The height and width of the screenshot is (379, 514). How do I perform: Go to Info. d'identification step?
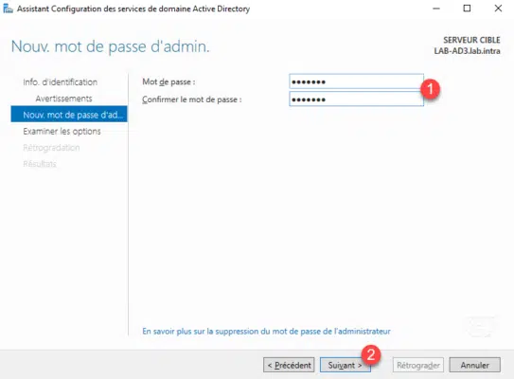tap(60, 82)
